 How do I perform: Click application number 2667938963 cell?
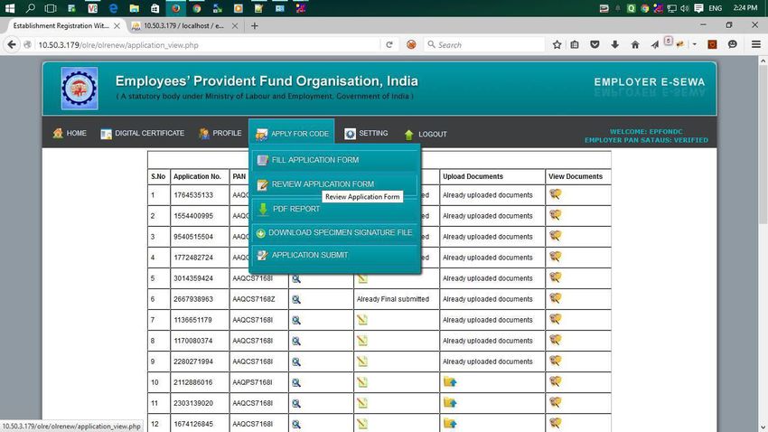(x=200, y=299)
